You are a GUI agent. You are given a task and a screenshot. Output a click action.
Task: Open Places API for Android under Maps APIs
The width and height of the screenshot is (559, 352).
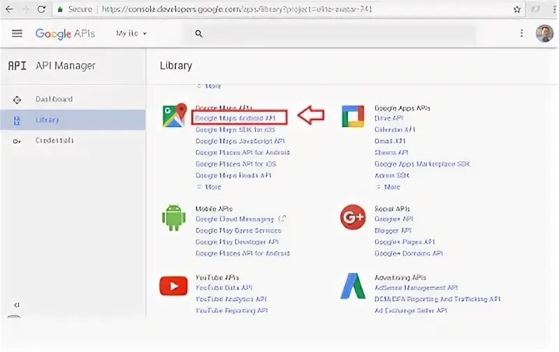242,152
